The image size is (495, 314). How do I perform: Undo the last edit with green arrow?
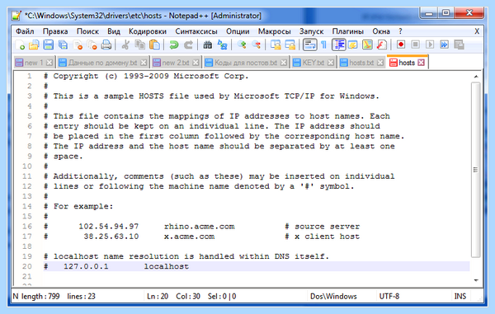(173, 45)
